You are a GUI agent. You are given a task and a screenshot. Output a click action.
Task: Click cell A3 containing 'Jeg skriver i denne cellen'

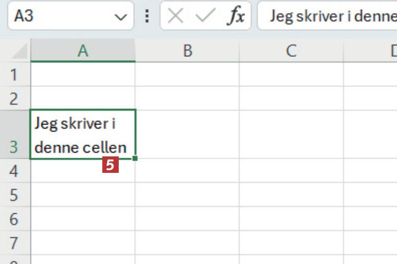pos(83,135)
